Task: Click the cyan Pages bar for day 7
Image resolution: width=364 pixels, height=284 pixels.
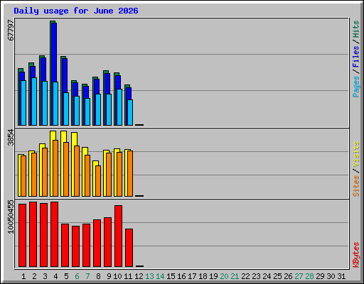Action: (87, 111)
